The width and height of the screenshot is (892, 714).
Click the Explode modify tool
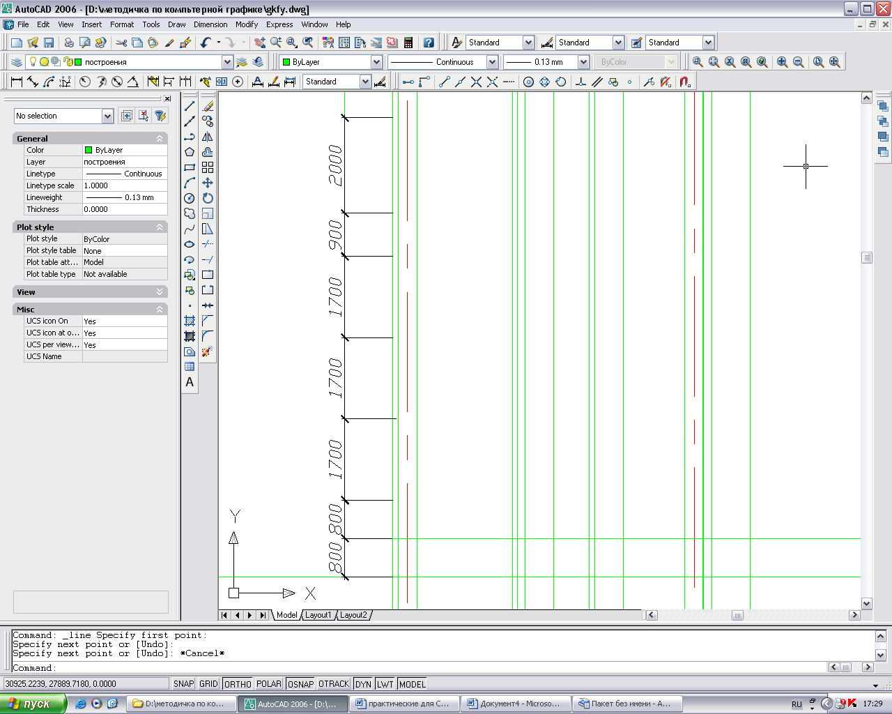208,351
